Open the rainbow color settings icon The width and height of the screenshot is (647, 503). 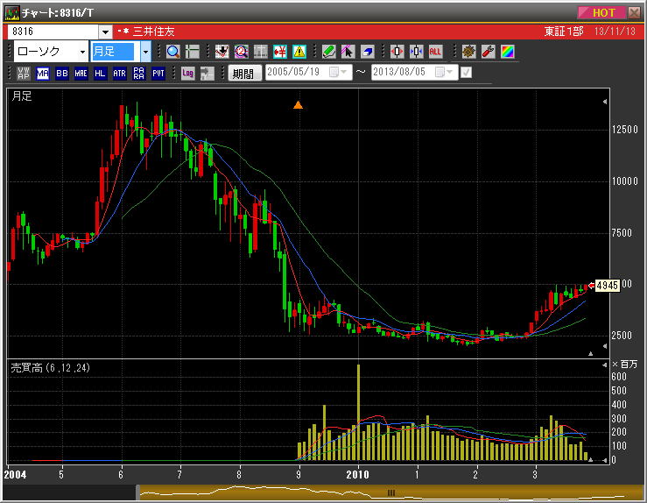[508, 52]
